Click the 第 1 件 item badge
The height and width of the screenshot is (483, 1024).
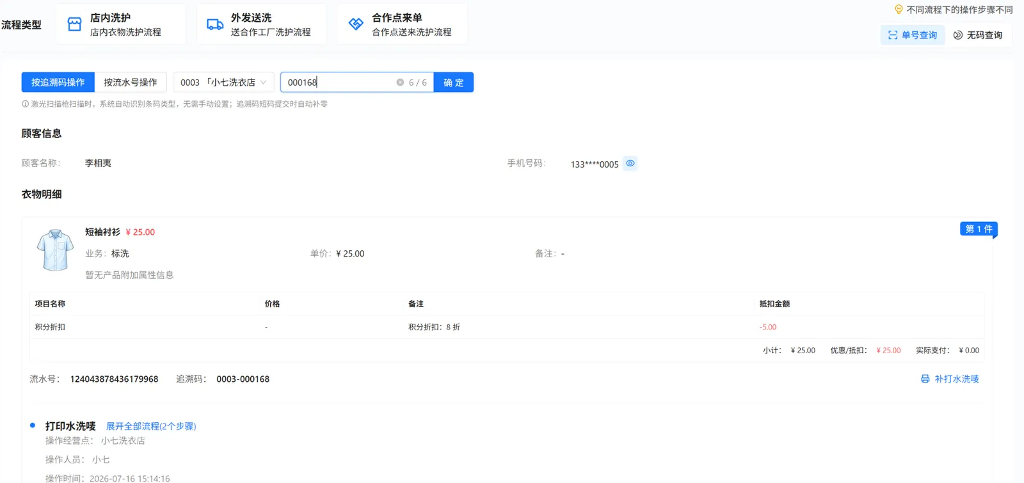979,229
